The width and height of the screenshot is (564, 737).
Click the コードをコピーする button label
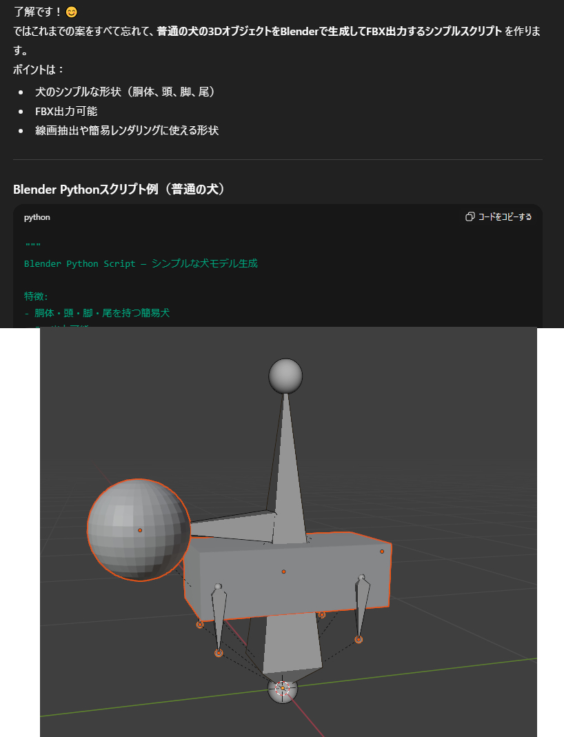point(505,217)
